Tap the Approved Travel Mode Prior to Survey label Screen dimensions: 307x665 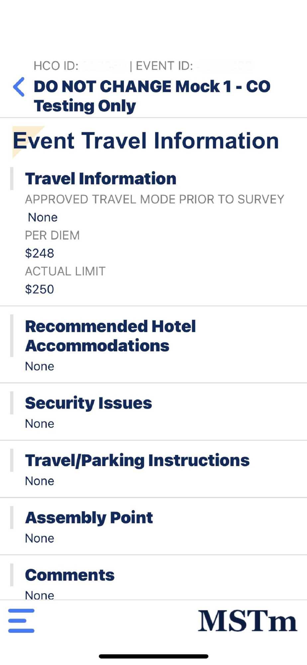point(154,199)
